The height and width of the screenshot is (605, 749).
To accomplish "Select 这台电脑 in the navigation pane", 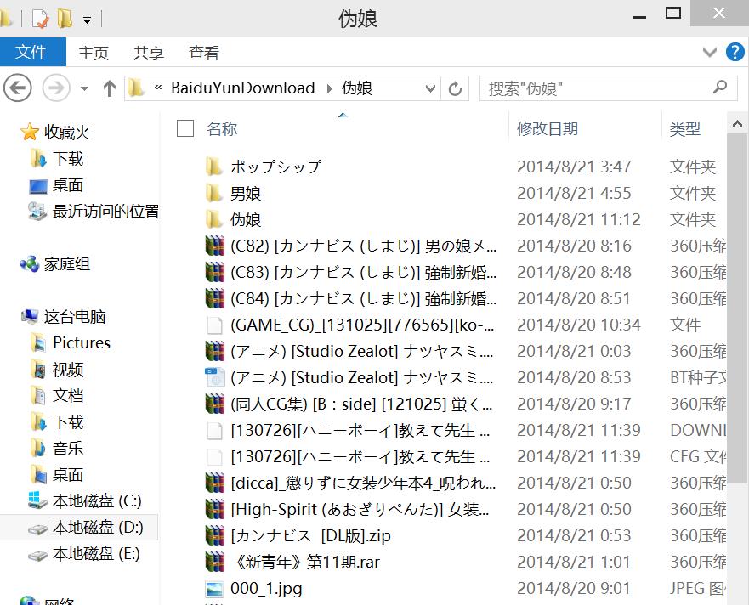I will click(75, 316).
